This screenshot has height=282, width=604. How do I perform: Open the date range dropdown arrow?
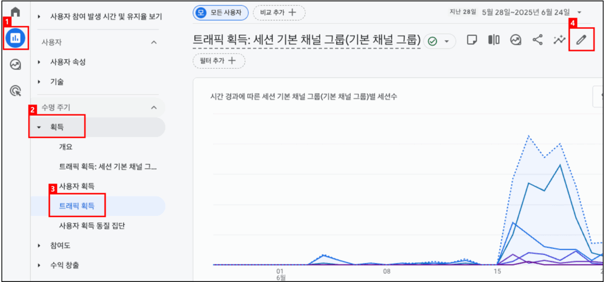pos(580,12)
